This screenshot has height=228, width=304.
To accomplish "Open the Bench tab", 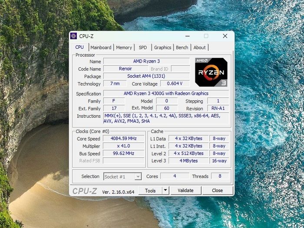I will click(182, 47).
